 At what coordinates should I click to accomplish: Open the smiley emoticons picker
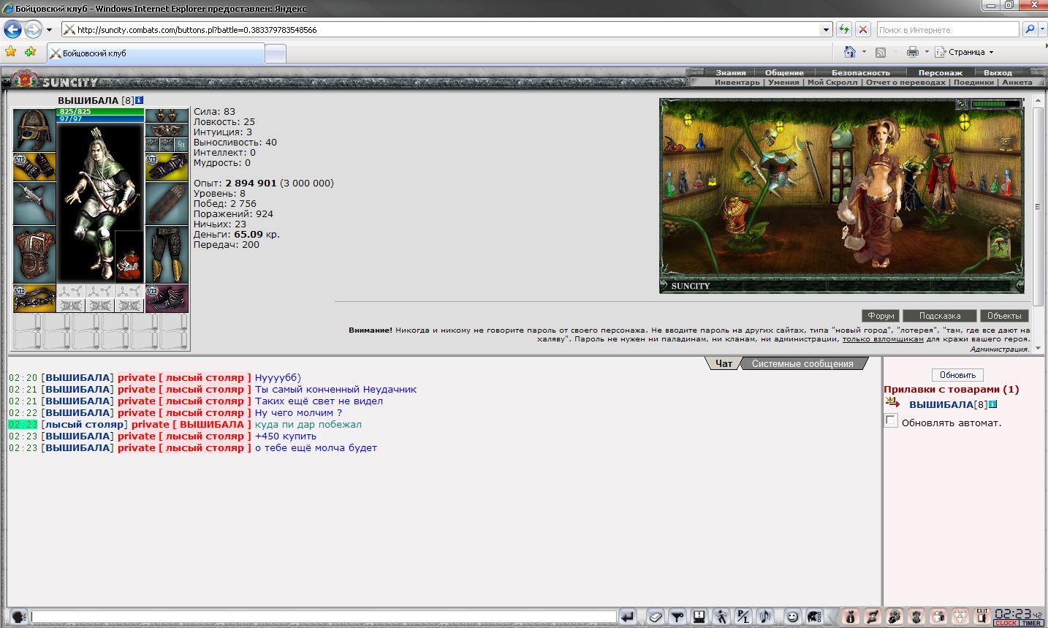792,617
